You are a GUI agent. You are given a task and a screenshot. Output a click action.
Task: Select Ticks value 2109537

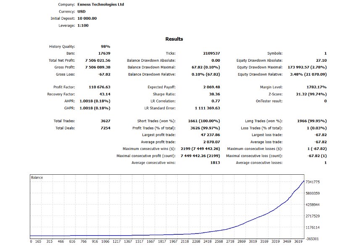(x=211, y=53)
